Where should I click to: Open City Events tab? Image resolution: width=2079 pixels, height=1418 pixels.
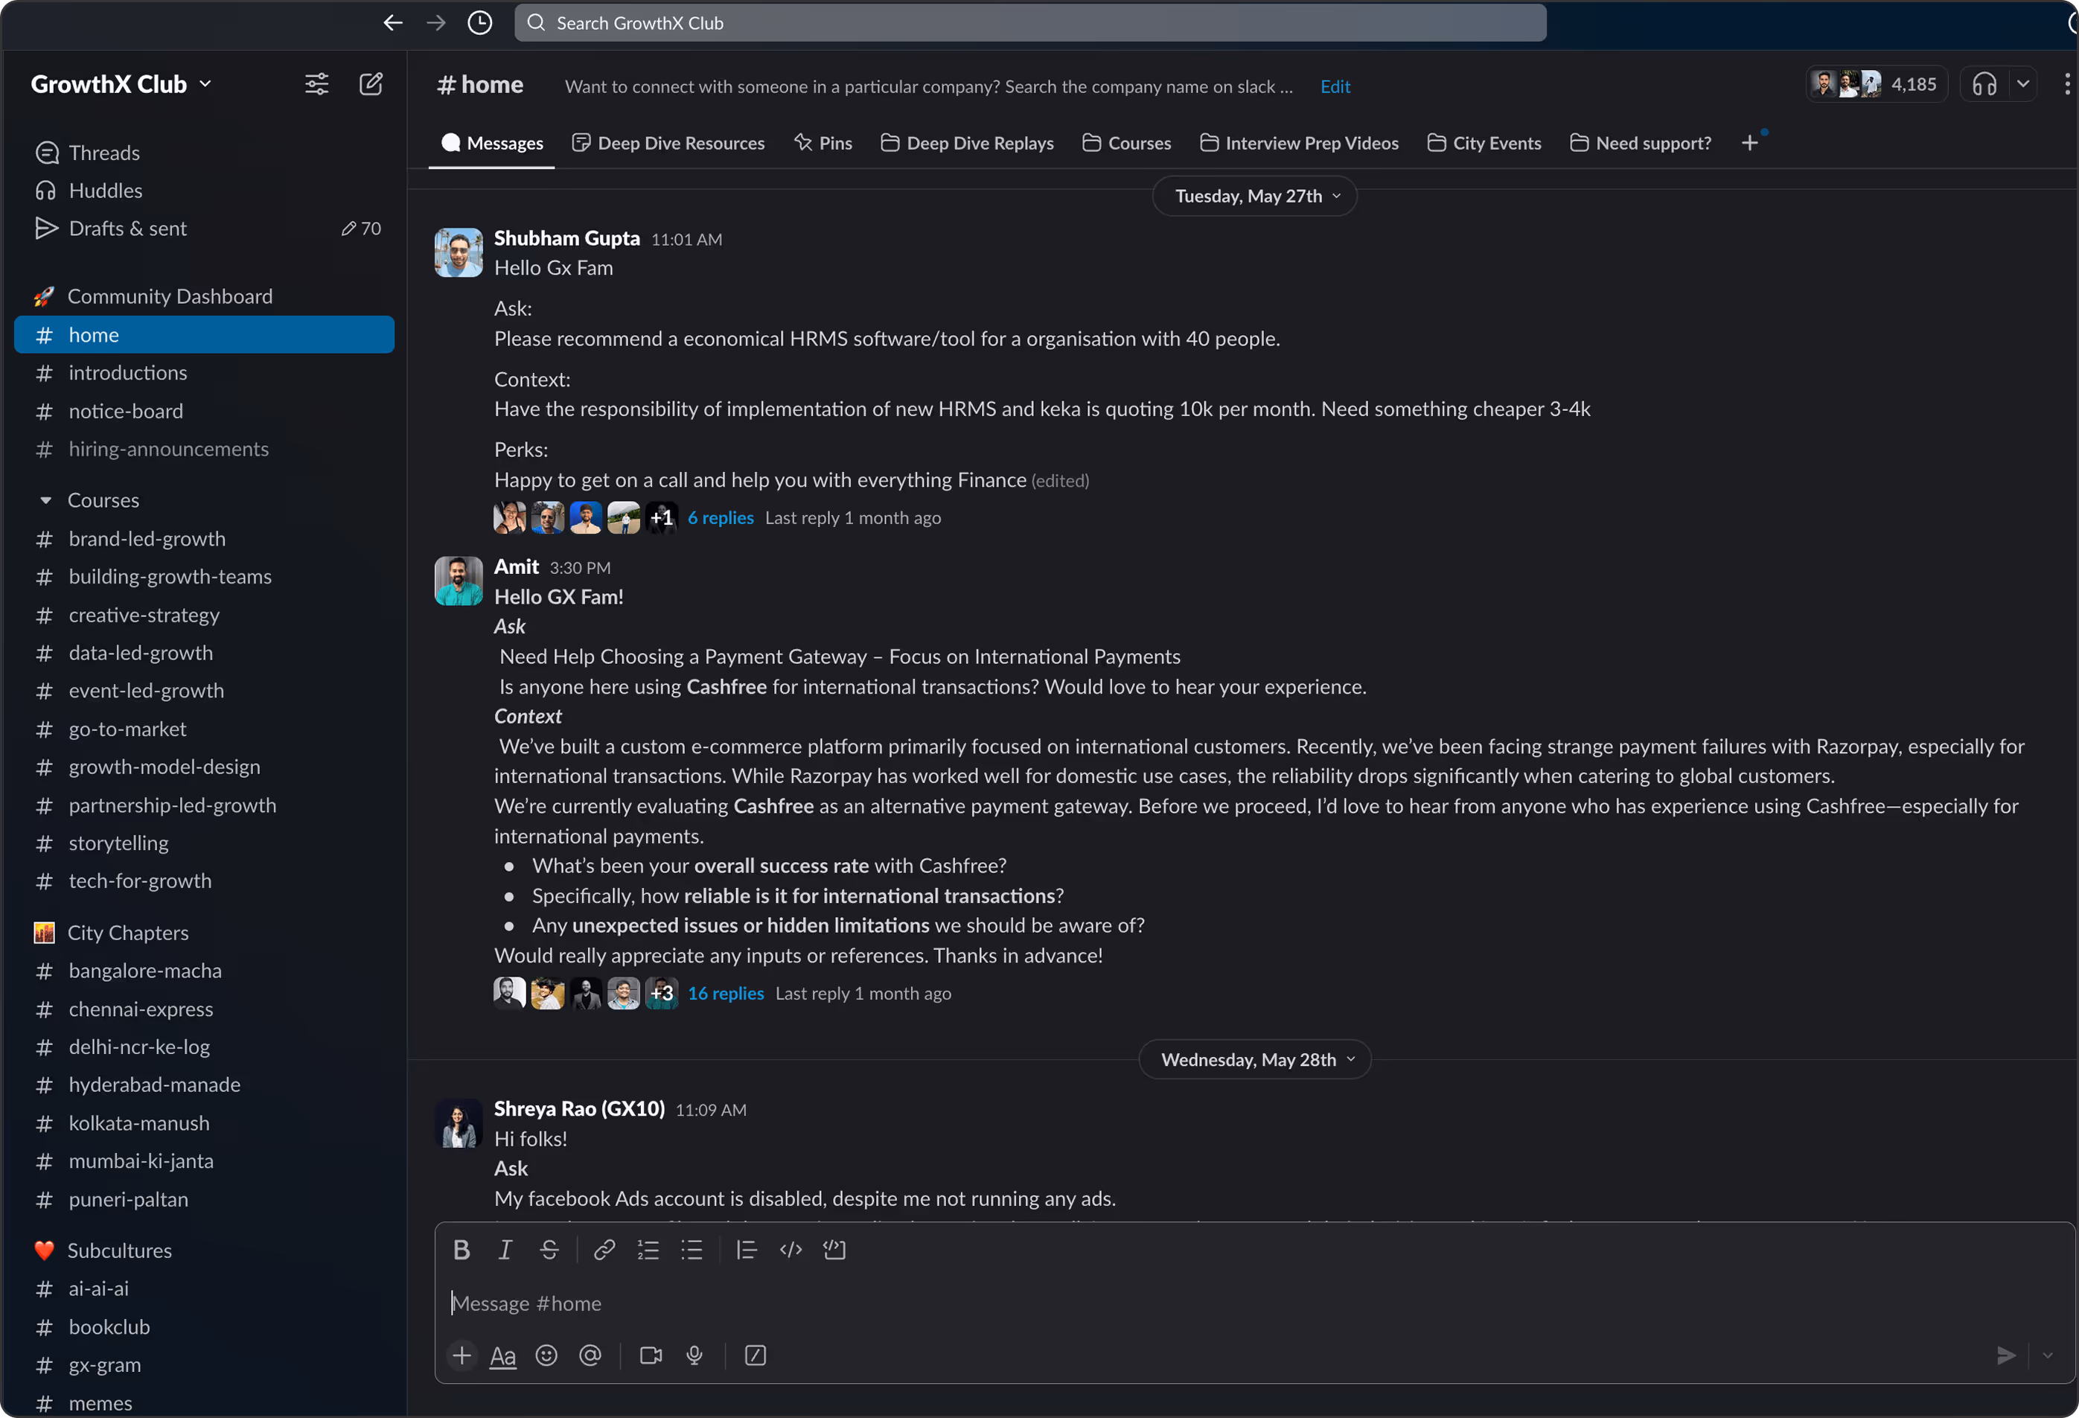(1484, 143)
